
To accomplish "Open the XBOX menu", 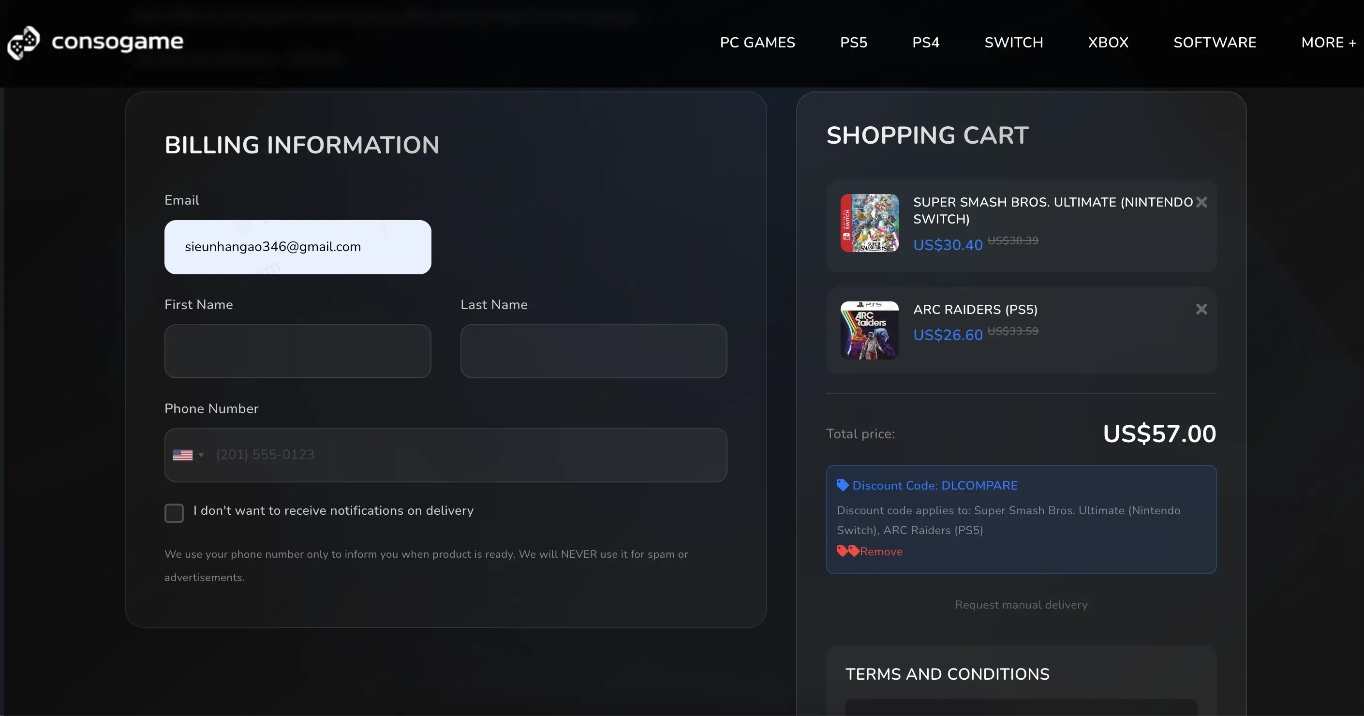I will pos(1108,43).
